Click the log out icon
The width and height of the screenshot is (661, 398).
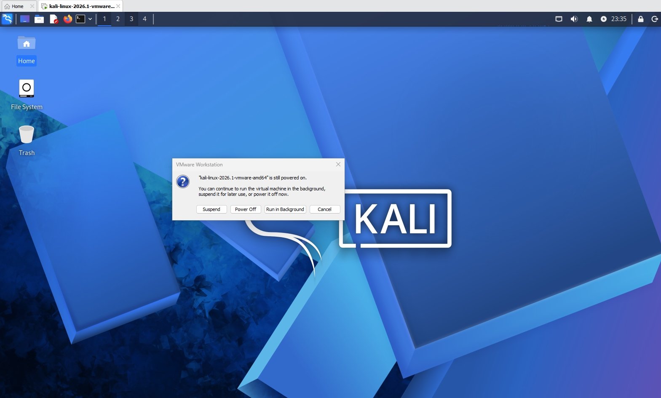[655, 19]
